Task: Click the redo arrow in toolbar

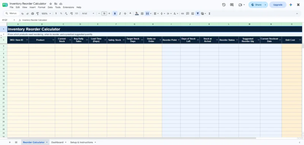Action: (27, 14)
